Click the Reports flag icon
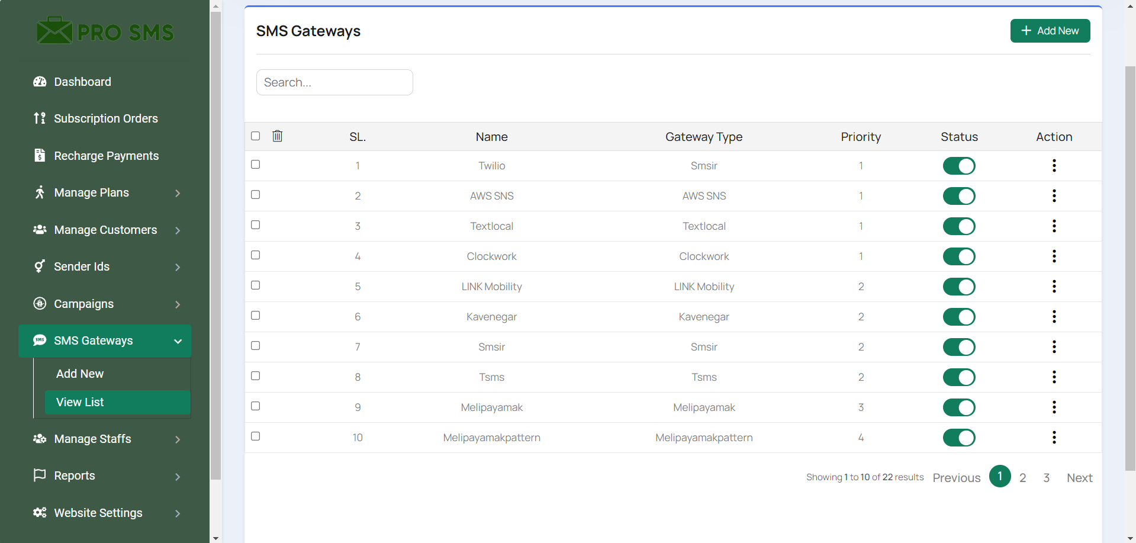This screenshot has width=1136, height=543. tap(40, 475)
